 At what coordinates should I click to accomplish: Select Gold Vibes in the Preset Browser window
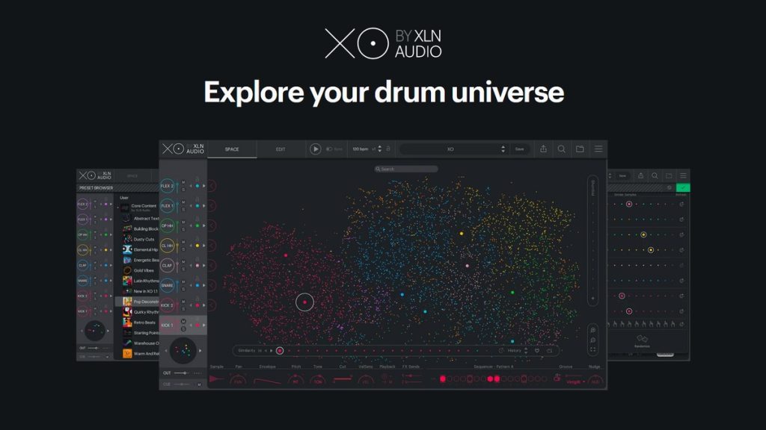tap(144, 270)
